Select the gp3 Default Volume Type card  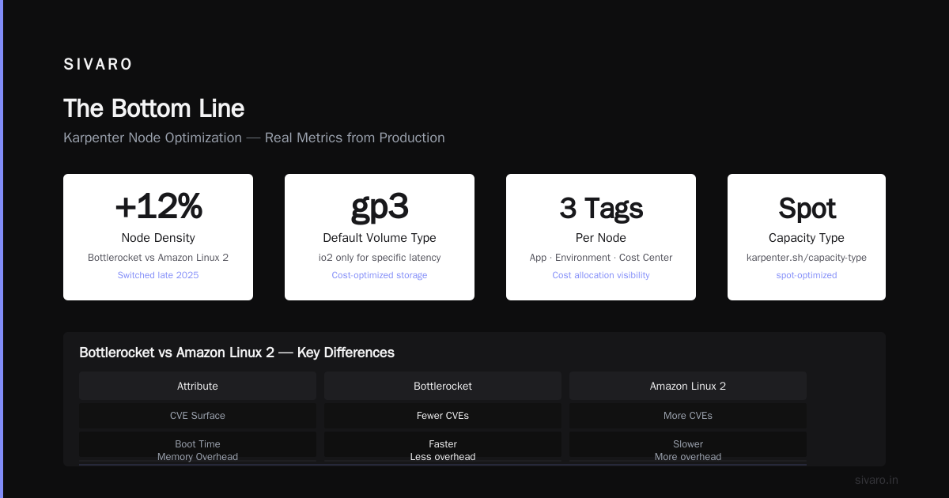[380, 237]
